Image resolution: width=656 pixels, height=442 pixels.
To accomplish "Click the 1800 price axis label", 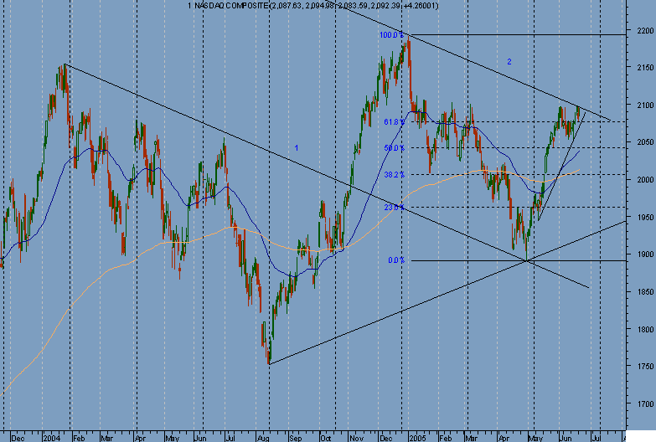I will coord(647,329).
